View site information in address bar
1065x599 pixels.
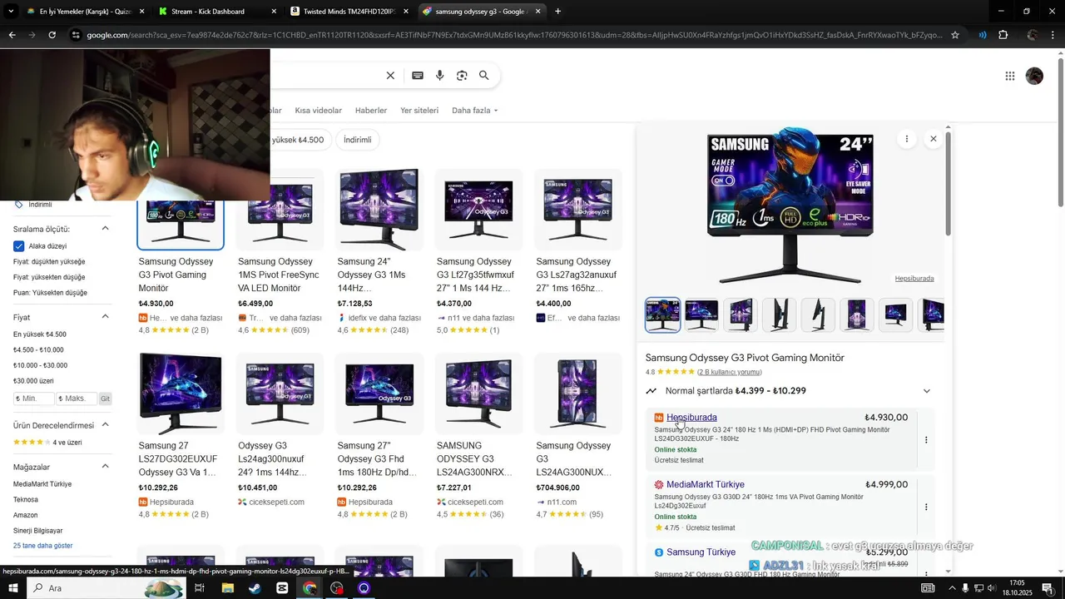click(76, 35)
